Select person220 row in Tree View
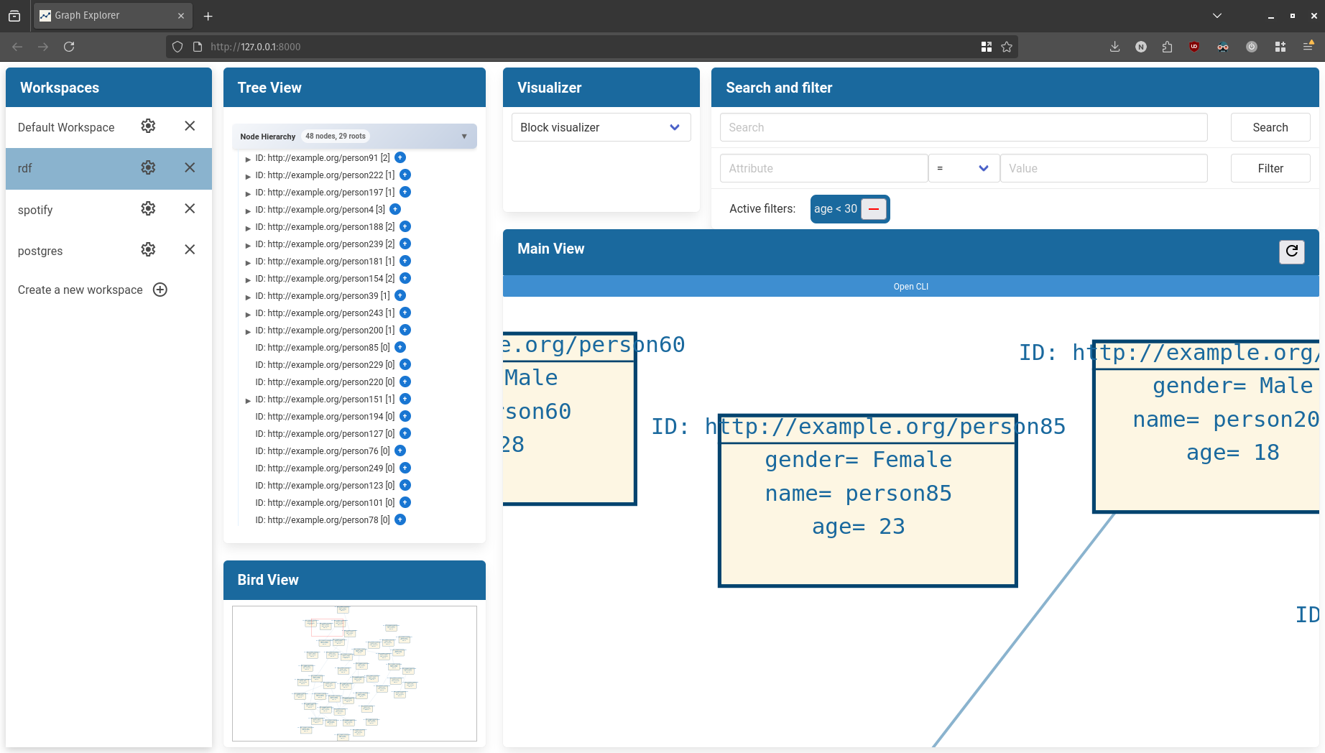The height and width of the screenshot is (753, 1325). (325, 382)
